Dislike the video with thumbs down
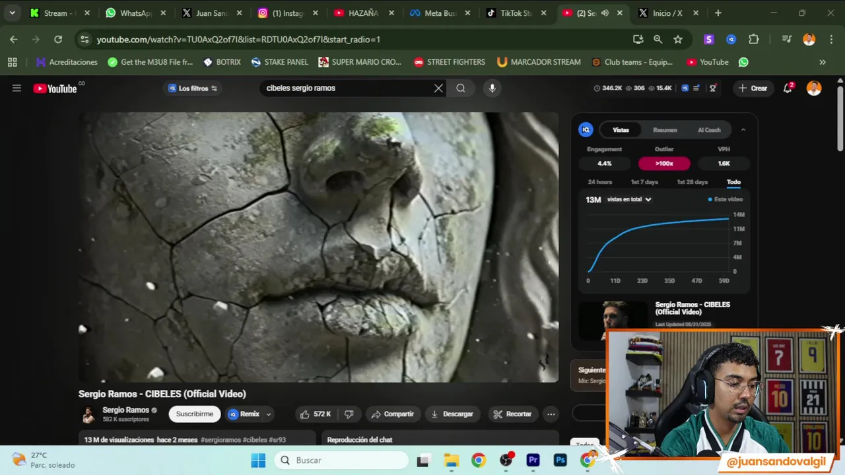 coord(349,414)
